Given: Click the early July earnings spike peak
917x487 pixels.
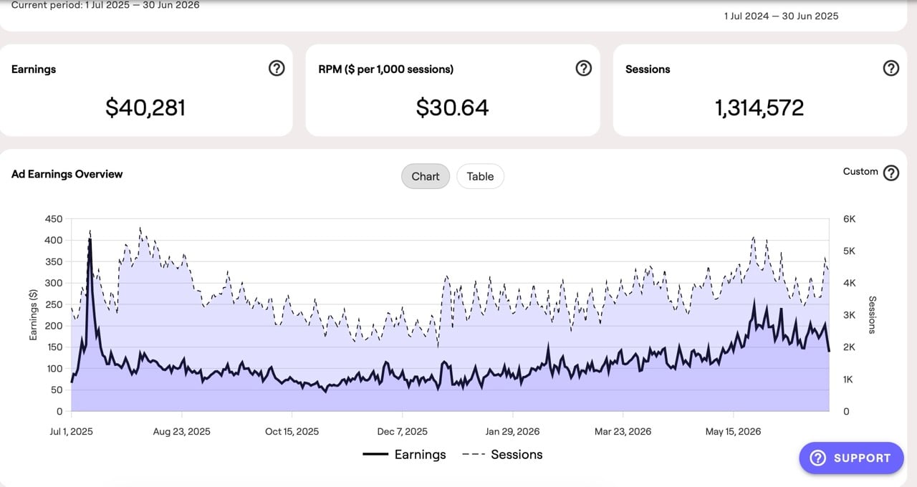Looking at the screenshot, I should [90, 240].
